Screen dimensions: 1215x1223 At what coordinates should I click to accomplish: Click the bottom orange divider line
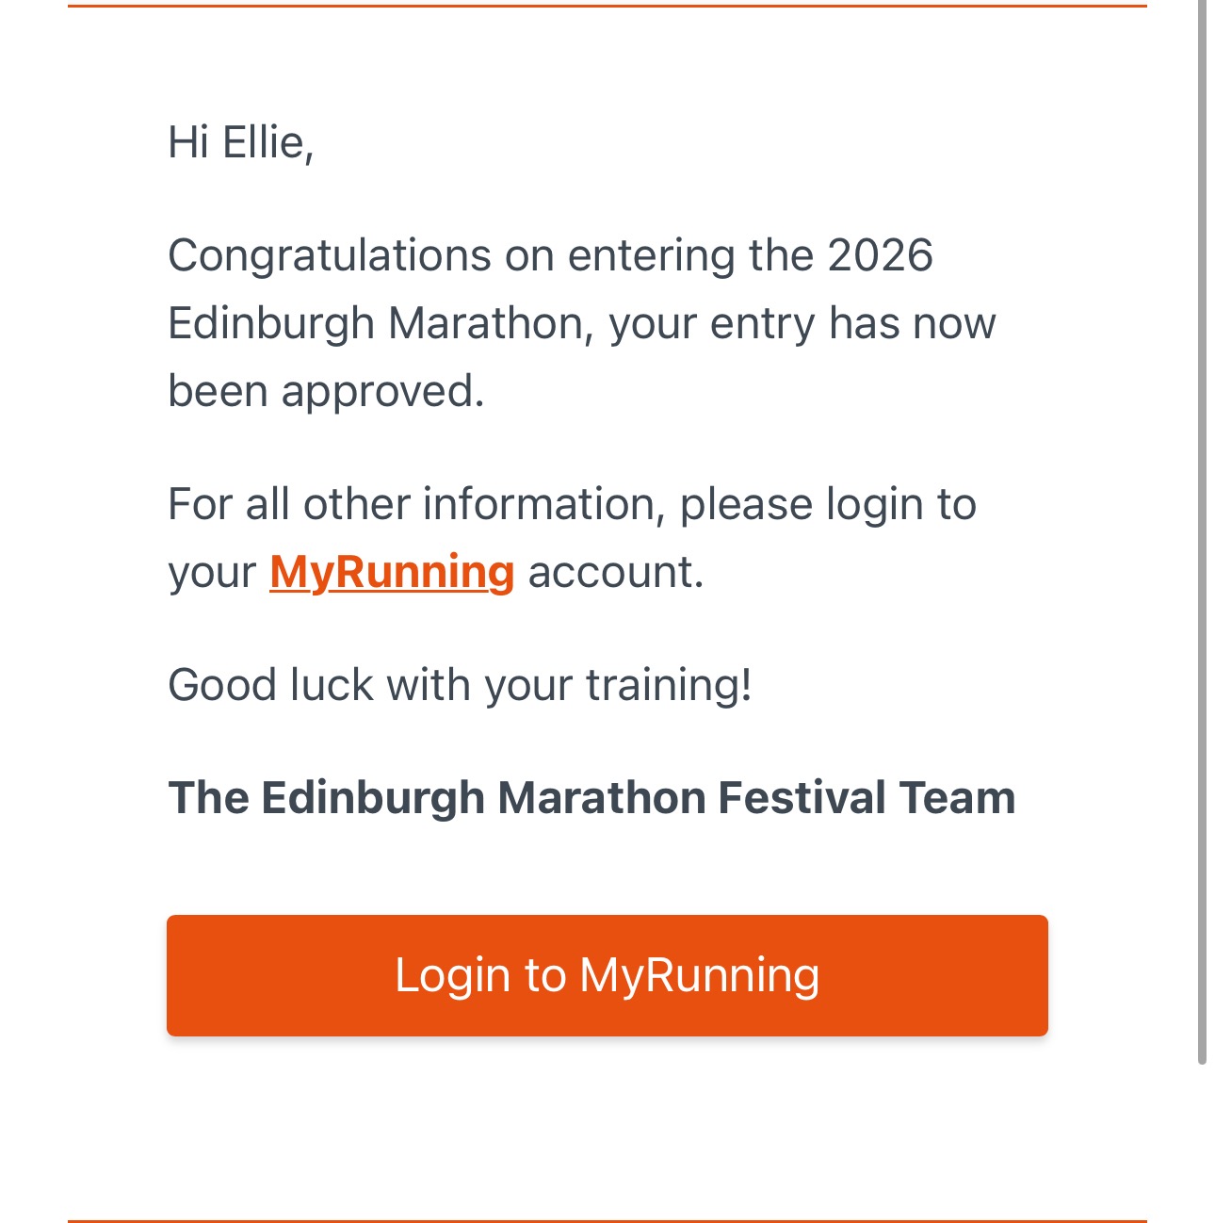[x=607, y=1220]
